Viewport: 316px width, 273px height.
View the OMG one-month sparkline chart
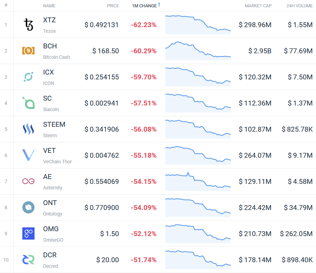(x=198, y=233)
